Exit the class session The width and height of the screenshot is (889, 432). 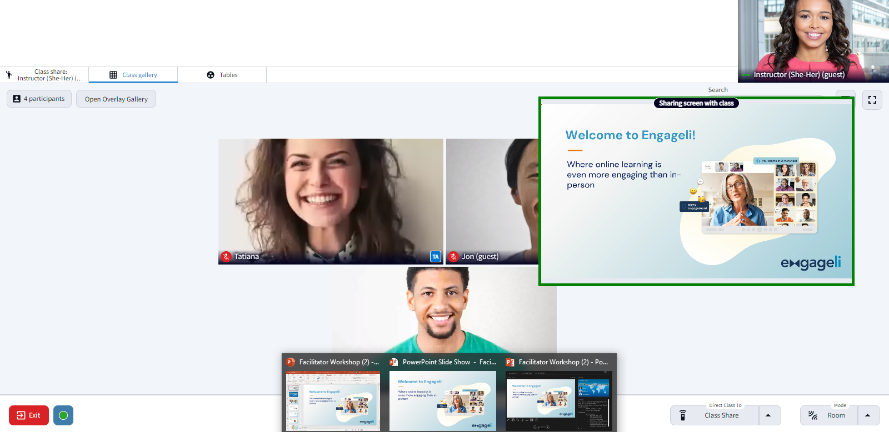tap(29, 415)
